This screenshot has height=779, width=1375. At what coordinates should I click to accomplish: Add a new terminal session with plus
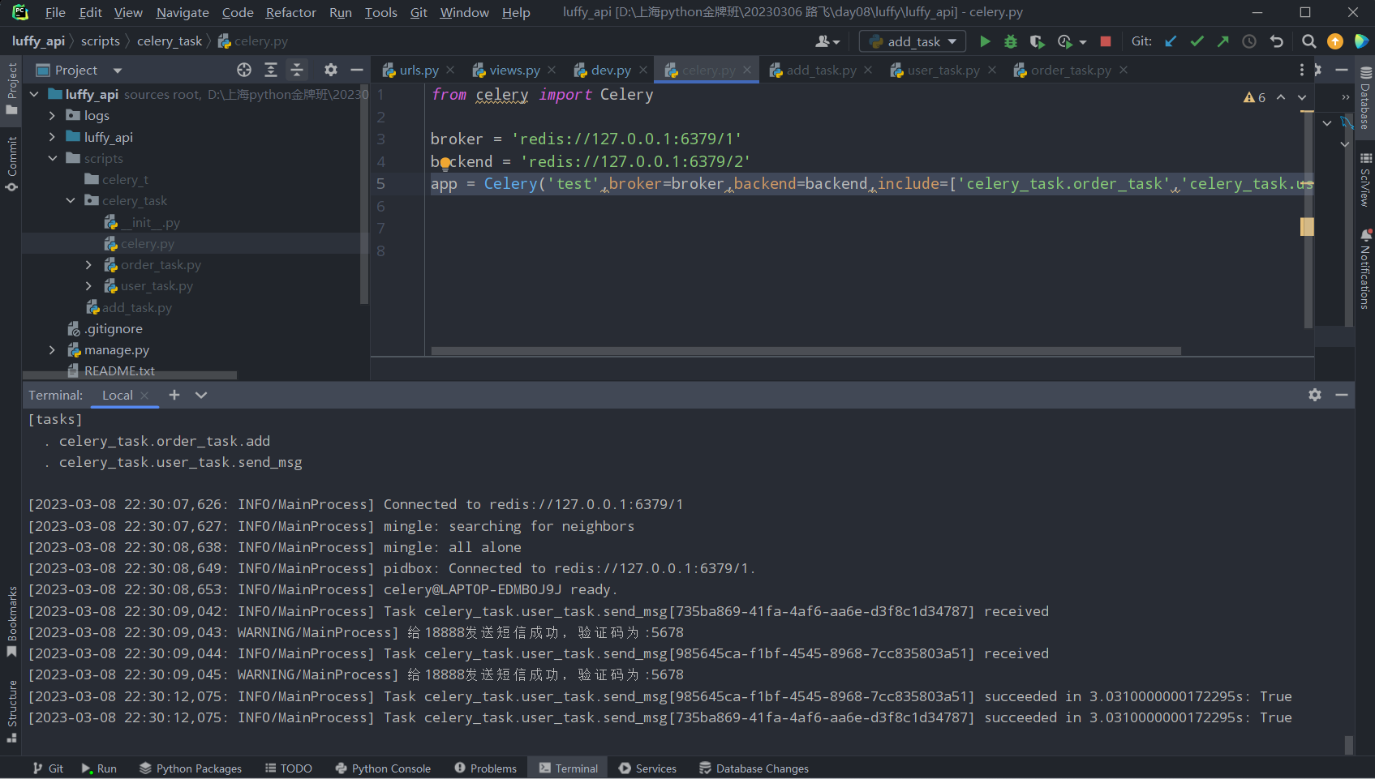pos(174,395)
